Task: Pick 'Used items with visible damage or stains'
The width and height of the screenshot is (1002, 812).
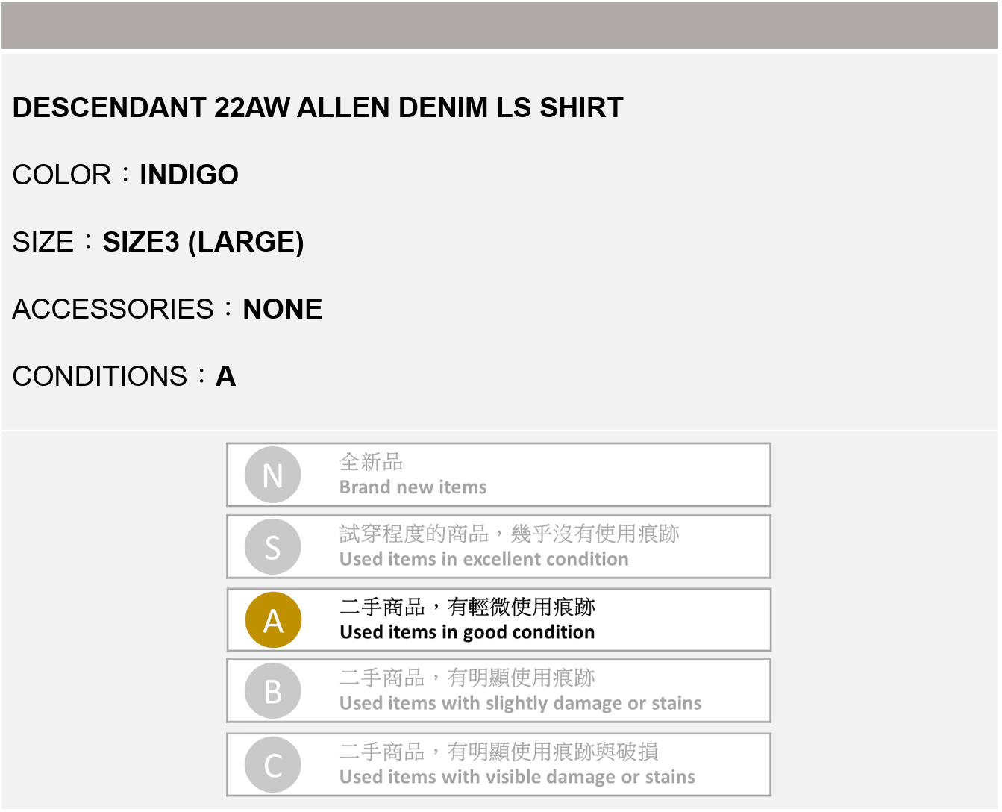Action: click(517, 777)
